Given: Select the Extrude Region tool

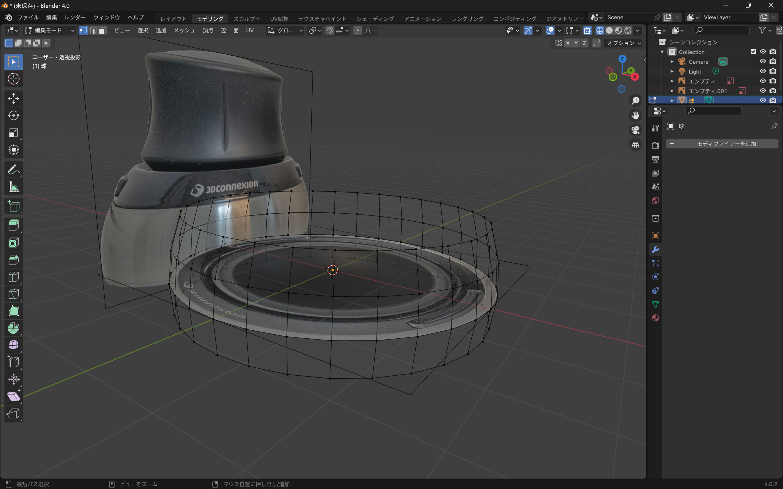Looking at the screenshot, I should [x=13, y=225].
